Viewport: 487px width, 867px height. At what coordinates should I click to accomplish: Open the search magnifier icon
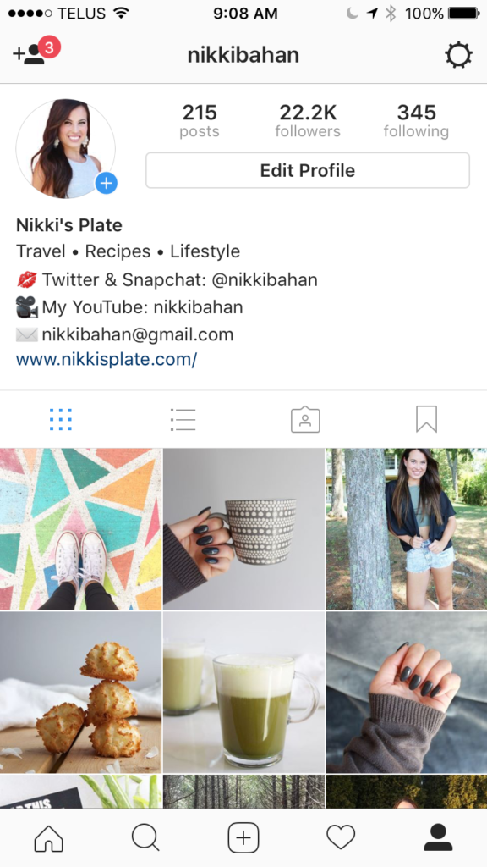[145, 837]
